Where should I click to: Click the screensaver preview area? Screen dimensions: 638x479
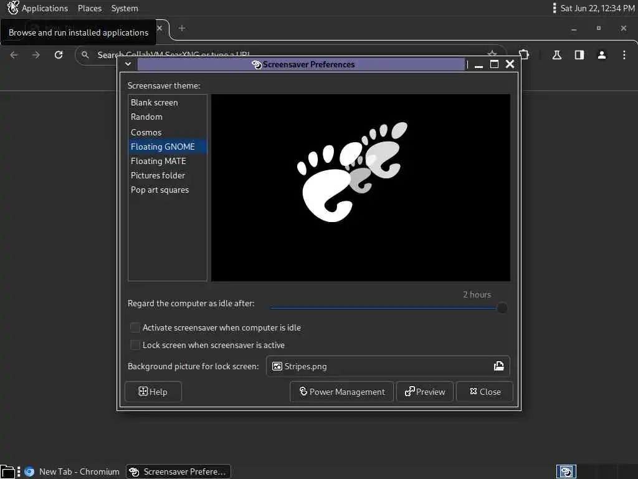pyautogui.click(x=361, y=188)
